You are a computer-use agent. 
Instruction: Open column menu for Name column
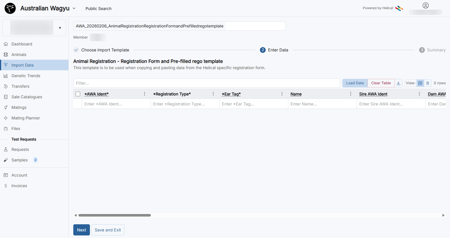point(351,94)
